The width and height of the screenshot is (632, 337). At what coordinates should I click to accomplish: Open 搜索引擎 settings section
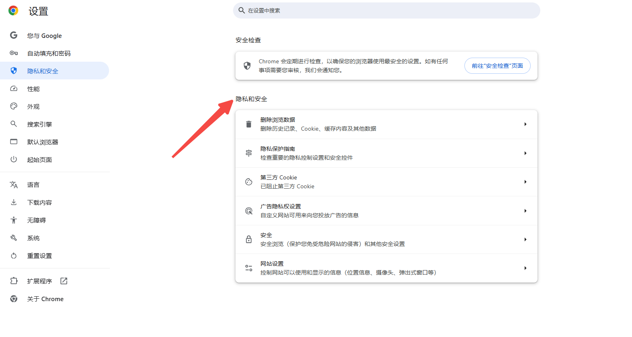[x=55, y=124]
